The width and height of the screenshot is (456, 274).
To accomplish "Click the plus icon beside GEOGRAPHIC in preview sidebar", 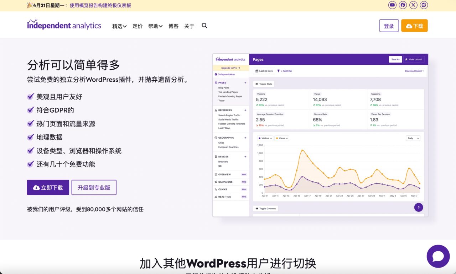I will point(245,138).
